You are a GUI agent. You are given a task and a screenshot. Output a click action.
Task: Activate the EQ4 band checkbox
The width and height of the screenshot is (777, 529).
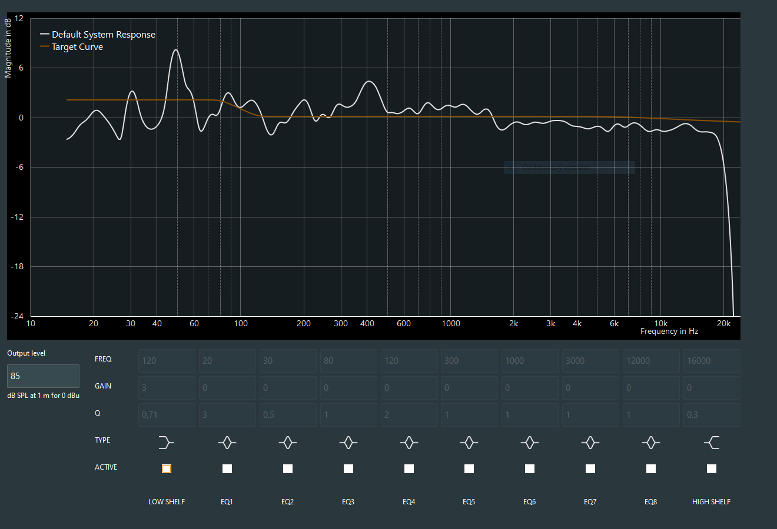click(409, 468)
